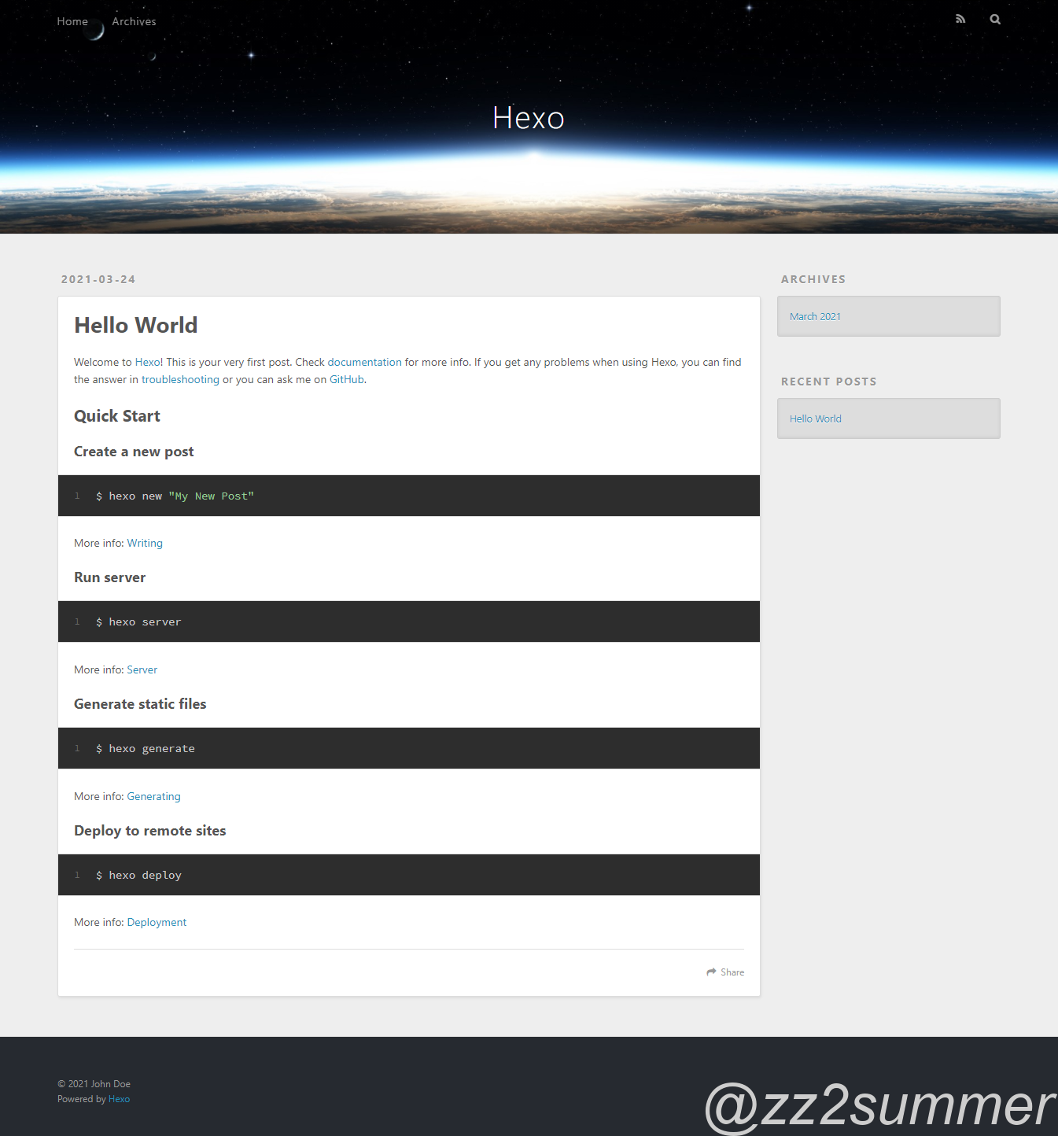Click the Writing more info link

145,543
